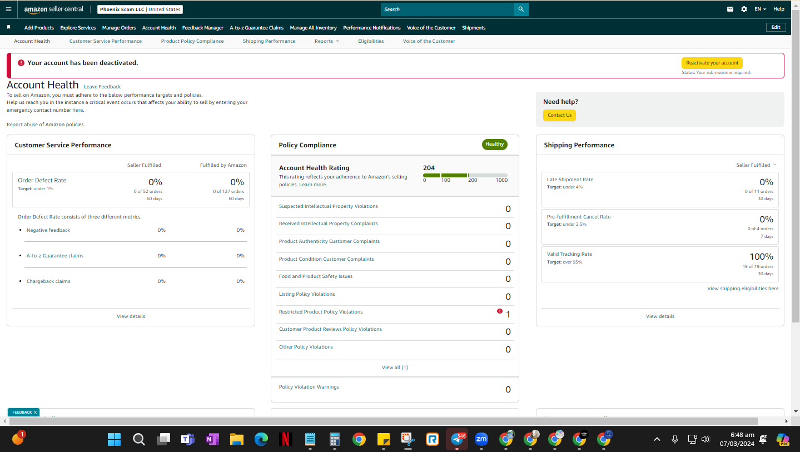This screenshot has width=800, height=452.
Task: Open the Phoenix Ecom LLC account switcher
Action: pyautogui.click(x=140, y=9)
